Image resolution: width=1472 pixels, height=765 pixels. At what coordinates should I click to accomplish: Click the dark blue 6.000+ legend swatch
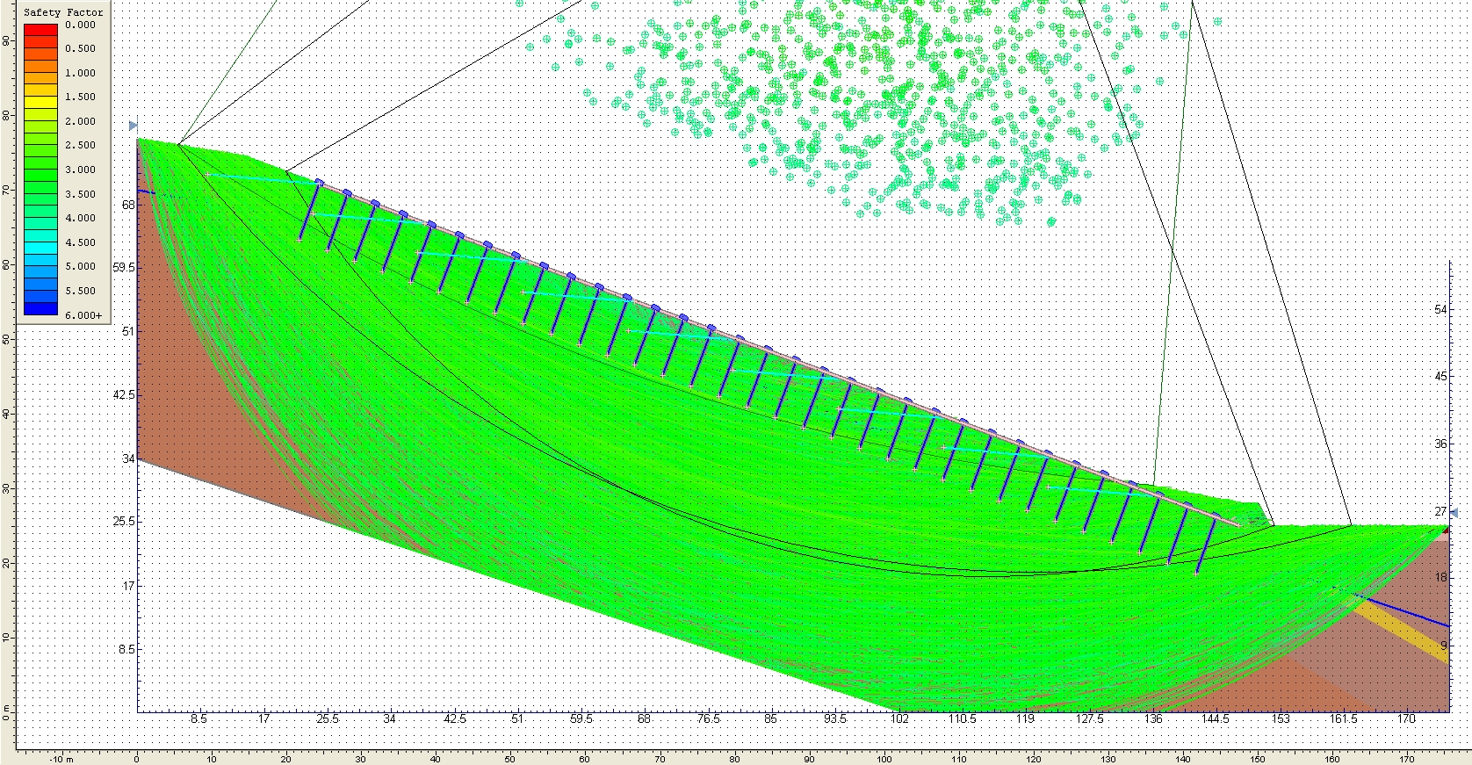click(x=40, y=308)
